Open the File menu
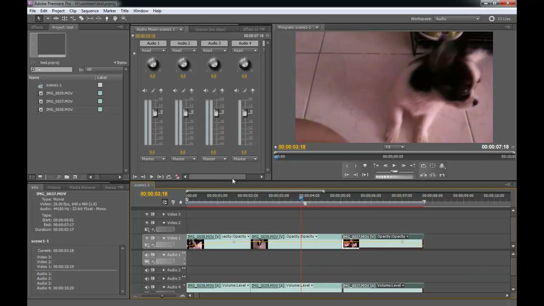544x306 pixels. pyautogui.click(x=32, y=11)
